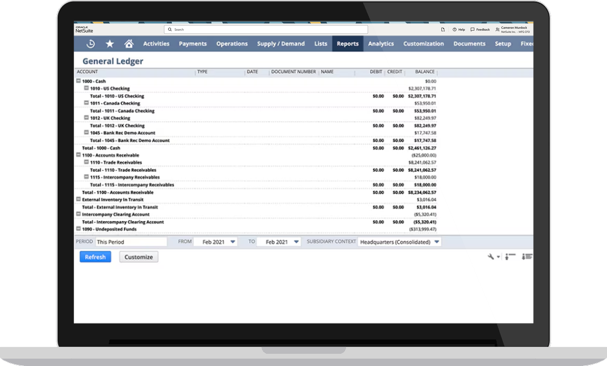The height and width of the screenshot is (366, 607).
Task: Collapse the 1100 - Accounts Receivable account
Action: pos(79,155)
